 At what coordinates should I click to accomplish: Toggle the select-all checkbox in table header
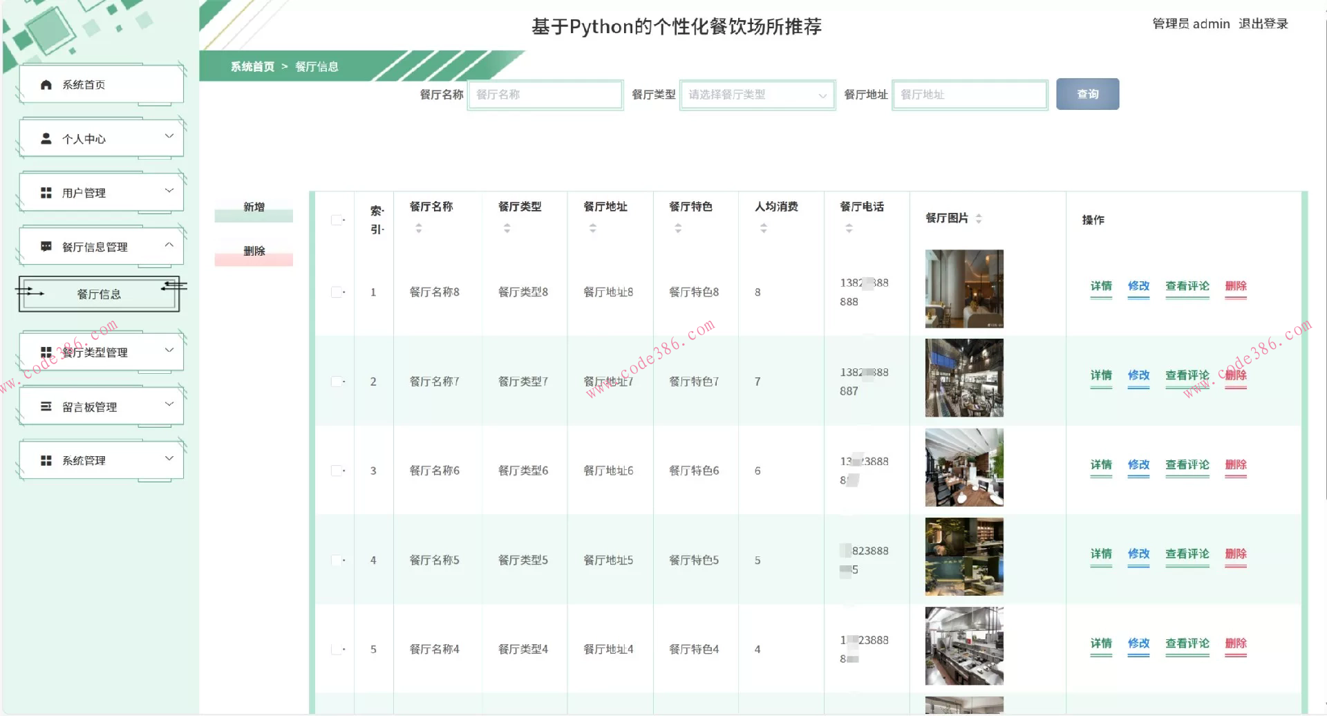[x=337, y=220]
